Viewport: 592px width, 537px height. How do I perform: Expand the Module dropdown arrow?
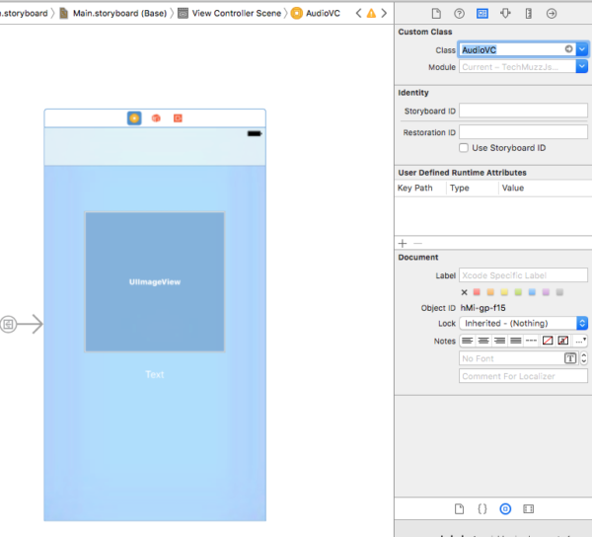pos(582,67)
